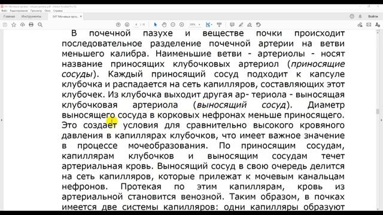The image size is (383, 215).
Task: Click the word 'Диаметр' in the document
Action: (x=326, y=105)
